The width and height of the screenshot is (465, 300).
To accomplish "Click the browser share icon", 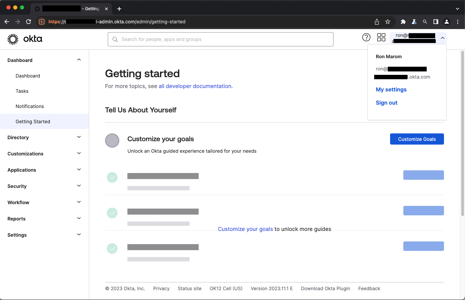I will pyautogui.click(x=377, y=22).
